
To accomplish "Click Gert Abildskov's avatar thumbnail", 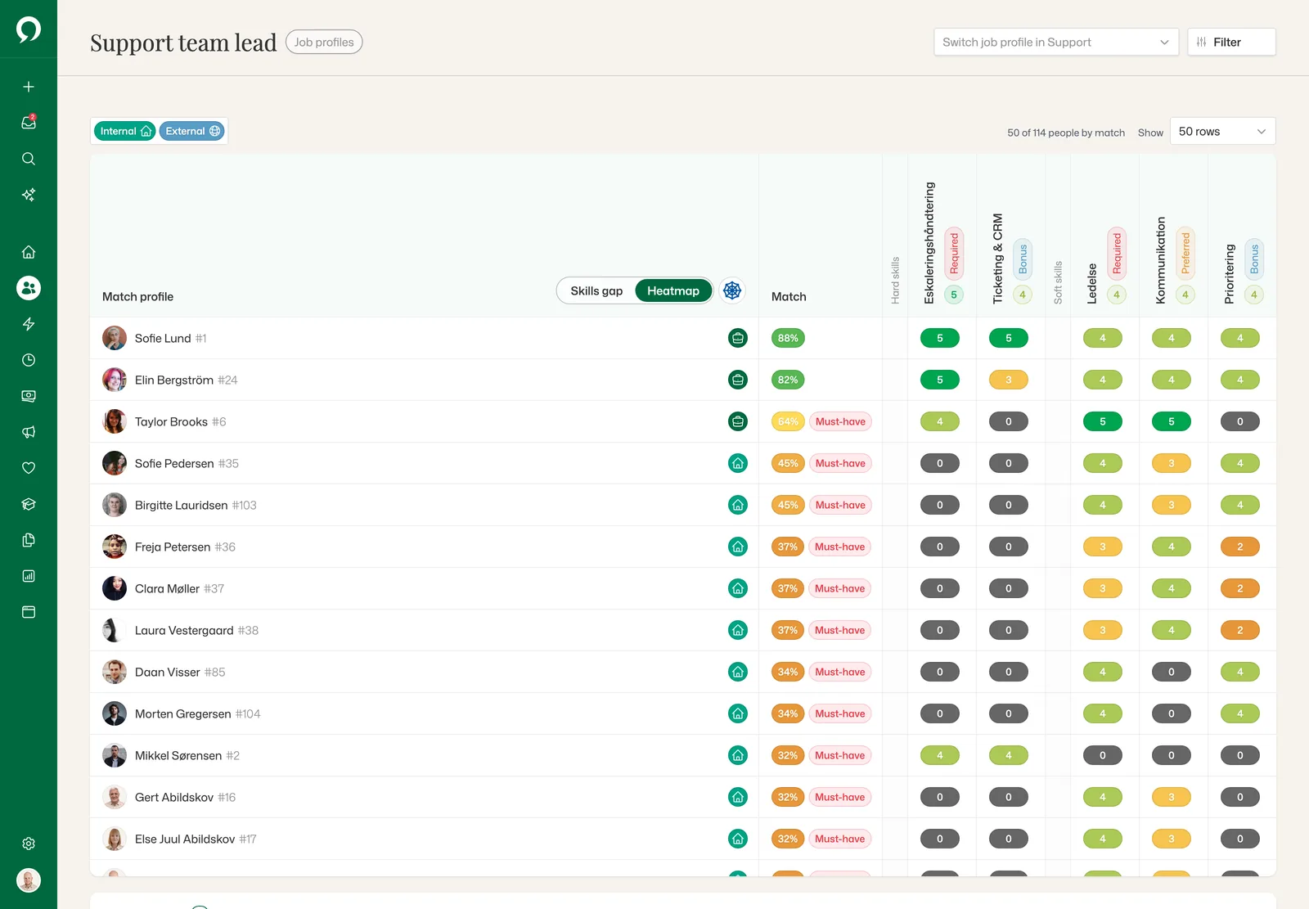I will [115, 797].
